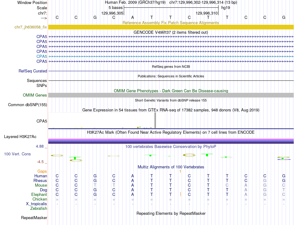This screenshot has height=225, width=294.
Task: Click the 5 bases scale text
Action: click(x=115, y=8)
